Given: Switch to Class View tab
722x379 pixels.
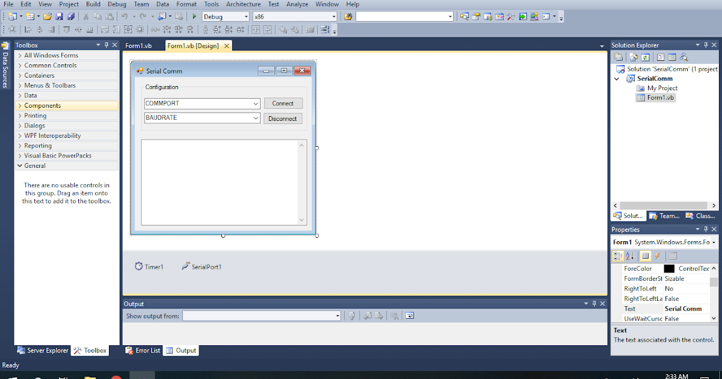Looking at the screenshot, I should tap(700, 216).
